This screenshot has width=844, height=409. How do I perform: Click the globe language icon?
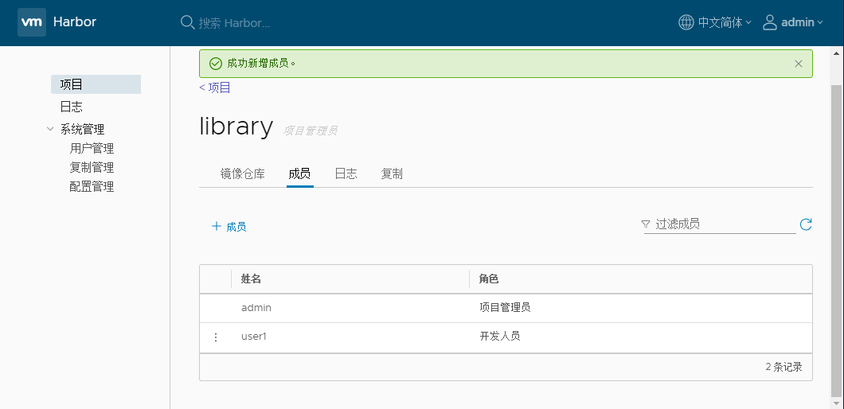(686, 22)
